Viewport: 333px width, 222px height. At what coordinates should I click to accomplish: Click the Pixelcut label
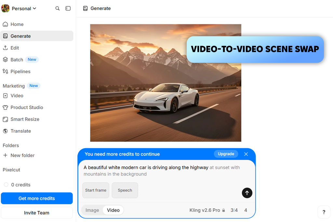point(11,170)
